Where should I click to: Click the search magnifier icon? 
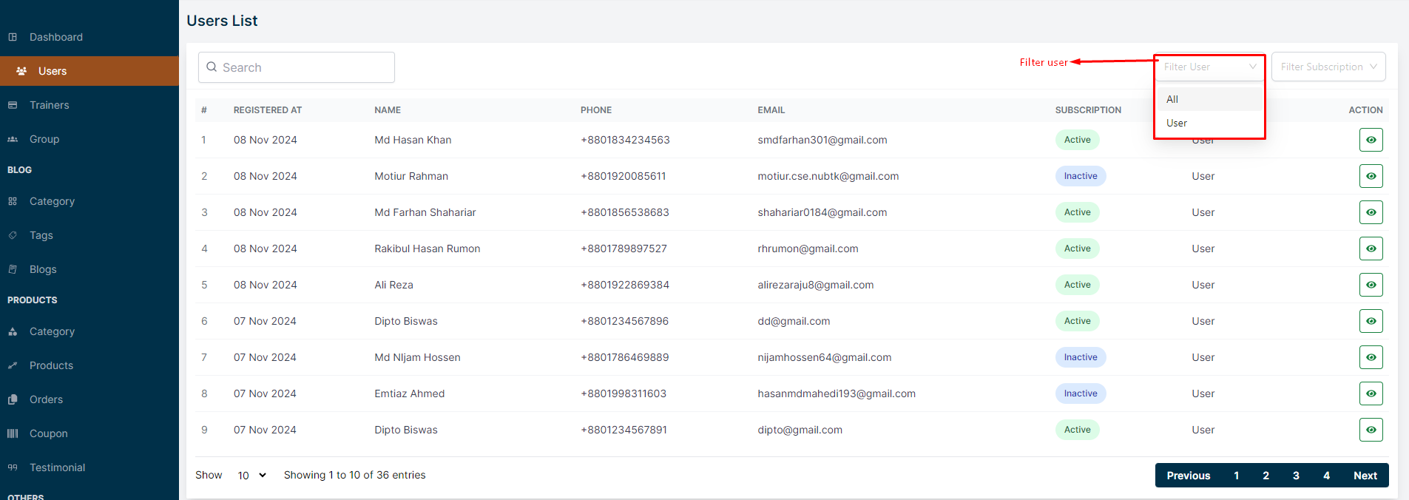pyautogui.click(x=212, y=67)
